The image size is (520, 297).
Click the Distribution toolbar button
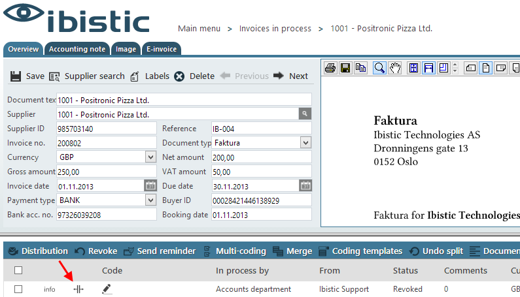pyautogui.click(x=38, y=251)
